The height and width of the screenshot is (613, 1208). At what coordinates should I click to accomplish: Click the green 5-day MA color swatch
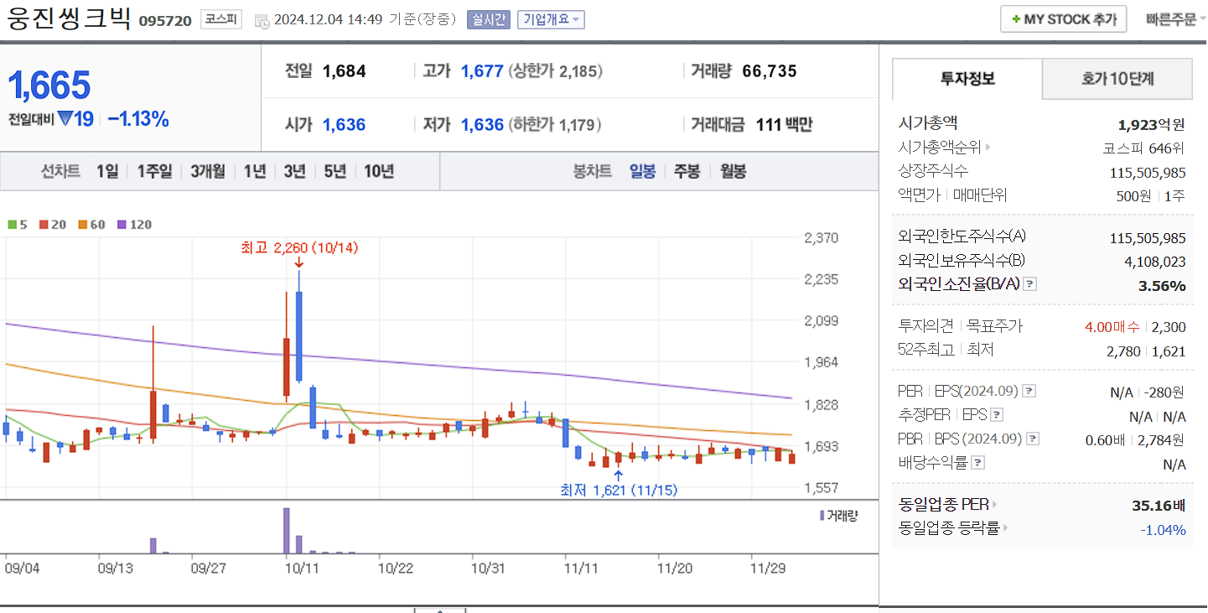(10, 224)
